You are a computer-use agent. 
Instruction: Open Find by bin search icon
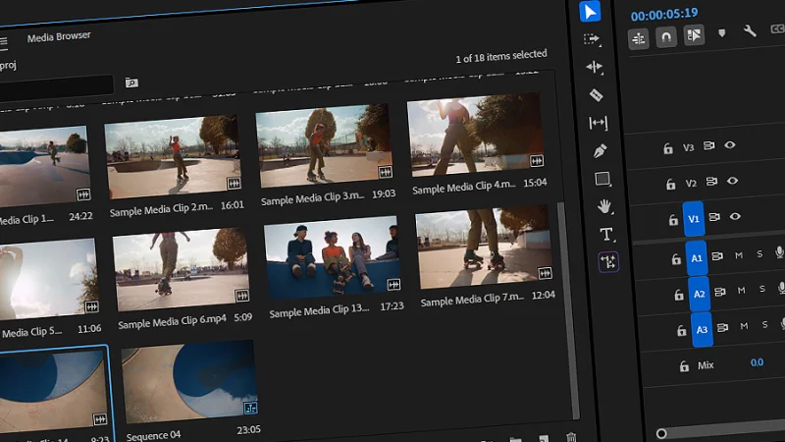coord(131,83)
